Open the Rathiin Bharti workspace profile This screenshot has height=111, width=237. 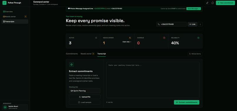pyautogui.click(x=15, y=107)
